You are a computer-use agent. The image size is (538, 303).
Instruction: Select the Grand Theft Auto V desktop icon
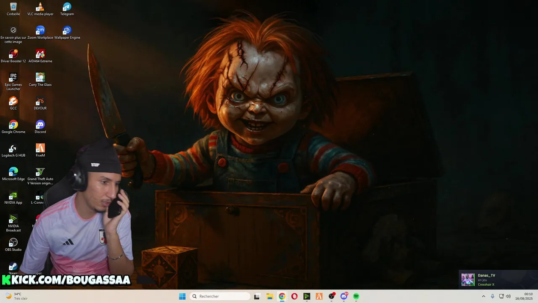click(40, 176)
